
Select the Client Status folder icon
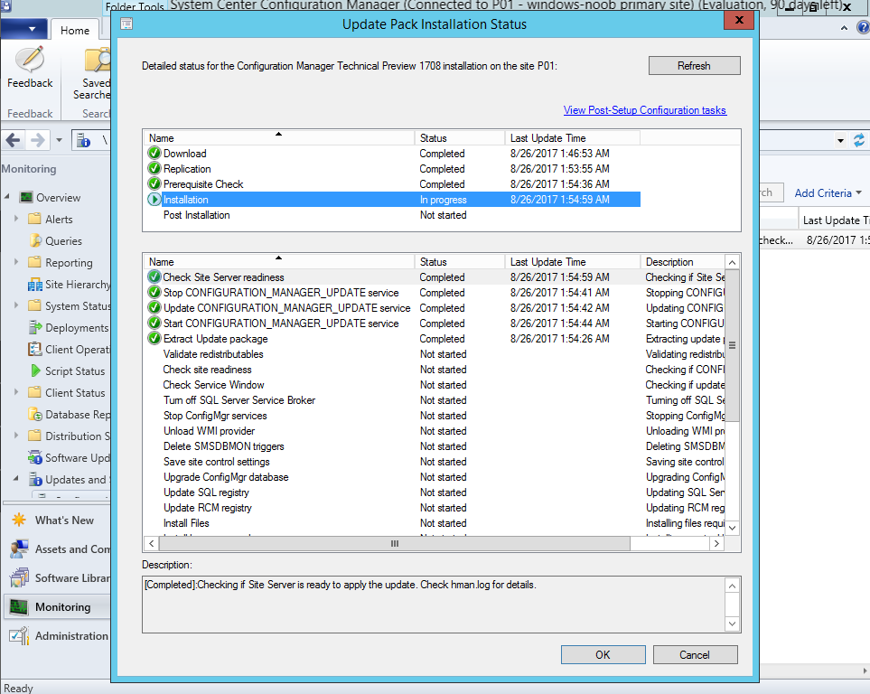[x=34, y=392]
